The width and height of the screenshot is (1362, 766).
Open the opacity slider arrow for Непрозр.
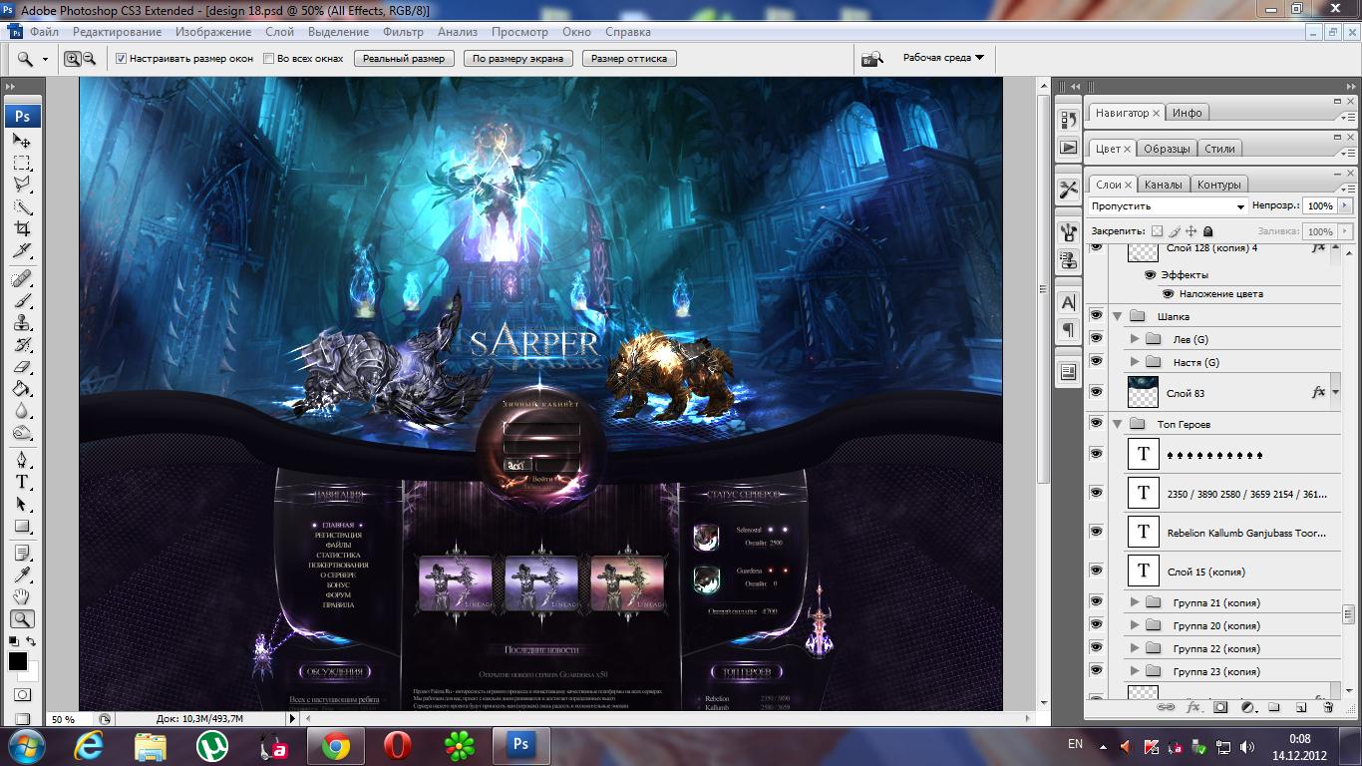coord(1345,206)
